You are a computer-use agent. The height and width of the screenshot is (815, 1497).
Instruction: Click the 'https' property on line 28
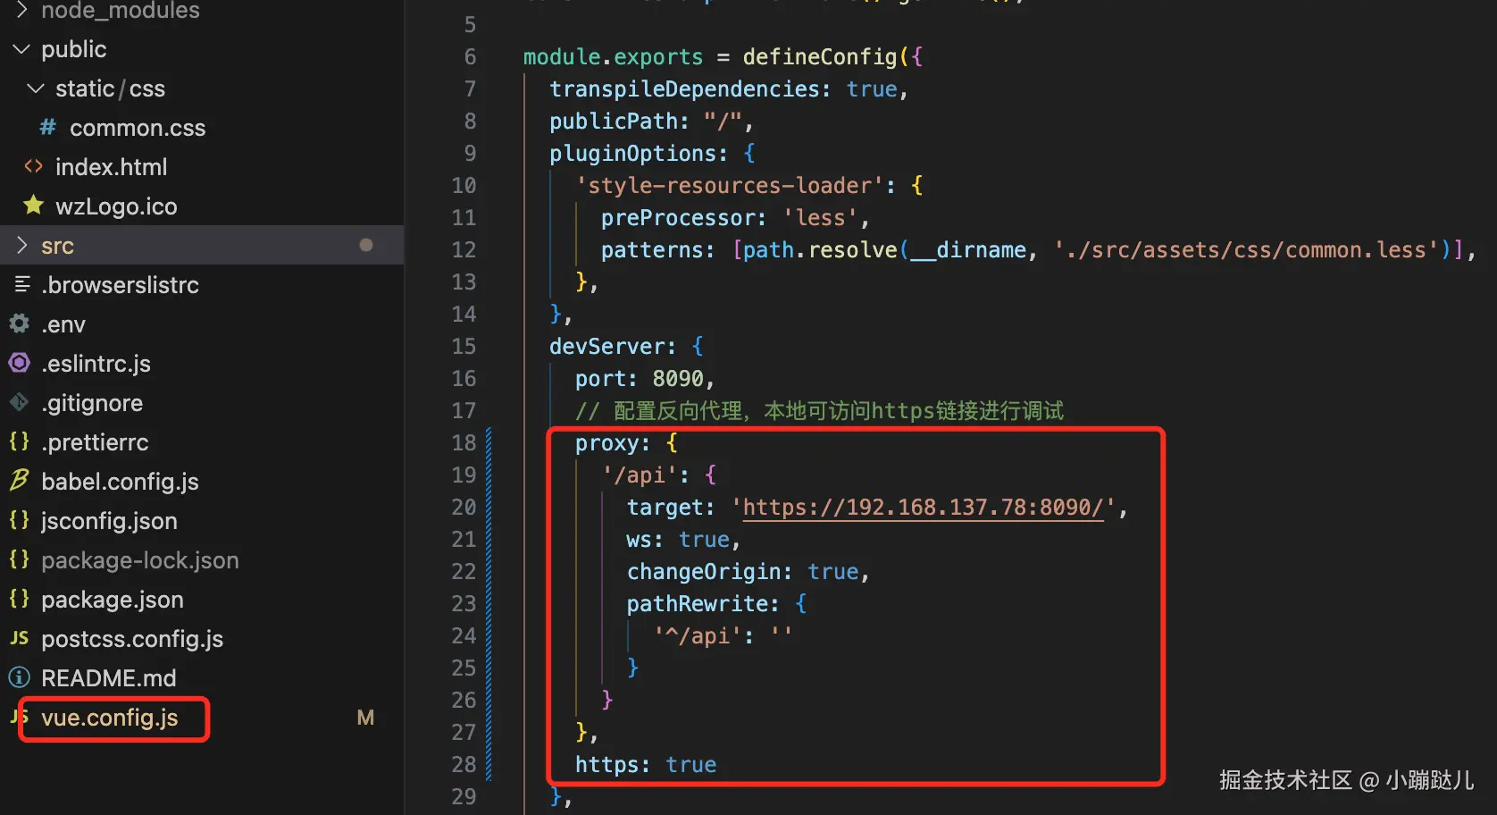point(607,765)
